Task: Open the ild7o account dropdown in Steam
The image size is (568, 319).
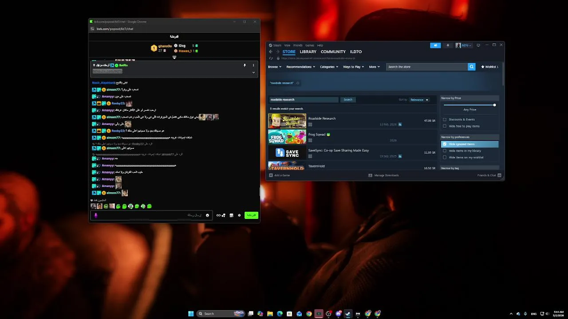Action: point(464,45)
